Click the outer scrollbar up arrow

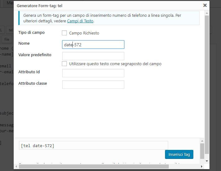pos(207,13)
